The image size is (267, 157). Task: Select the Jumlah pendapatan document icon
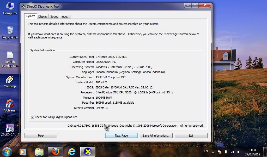pos(10,59)
